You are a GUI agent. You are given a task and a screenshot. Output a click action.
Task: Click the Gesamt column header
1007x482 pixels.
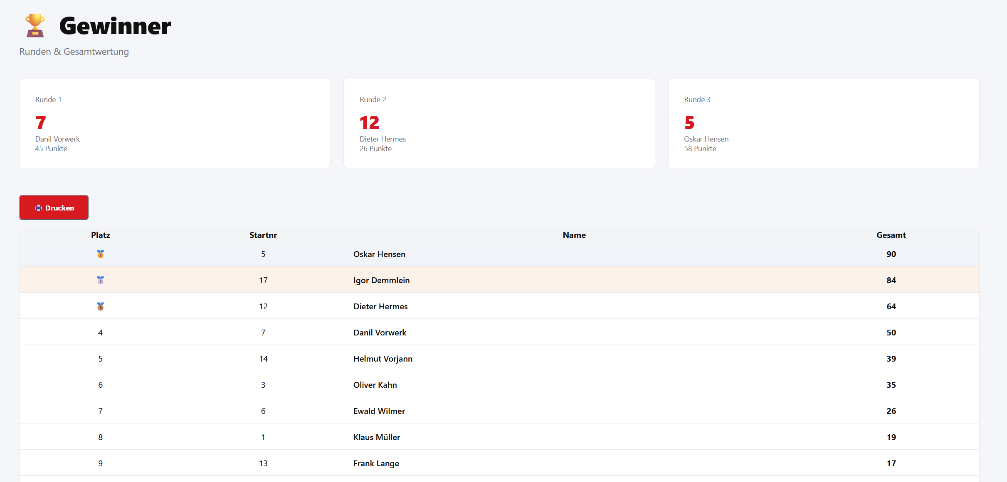click(891, 235)
